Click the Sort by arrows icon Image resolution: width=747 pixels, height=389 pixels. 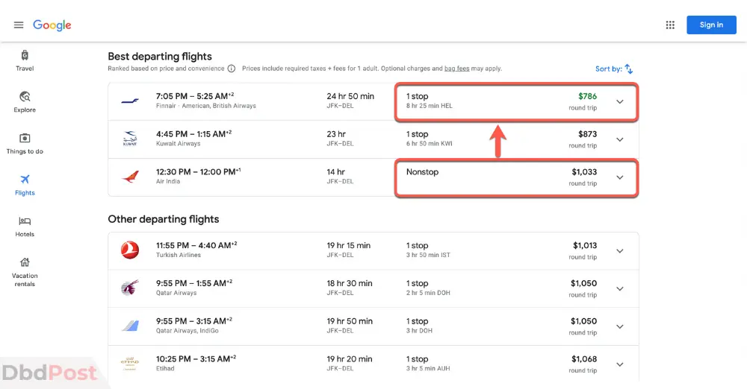(629, 69)
